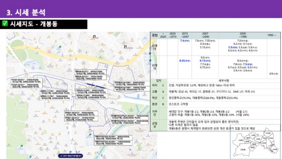Click the "균질성" row label
This screenshot has height=159, width=282.
pos(155,125)
